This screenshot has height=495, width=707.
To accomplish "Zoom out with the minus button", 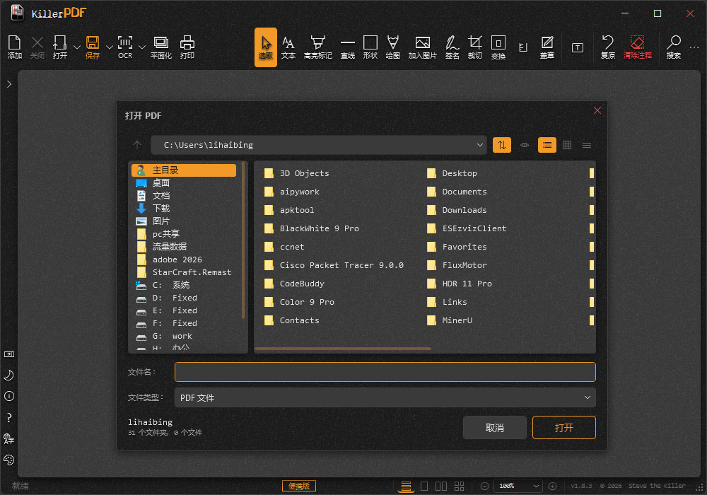I will point(485,486).
